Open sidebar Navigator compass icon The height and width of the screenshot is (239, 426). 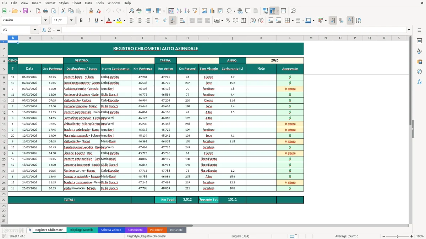pyautogui.click(x=419, y=72)
